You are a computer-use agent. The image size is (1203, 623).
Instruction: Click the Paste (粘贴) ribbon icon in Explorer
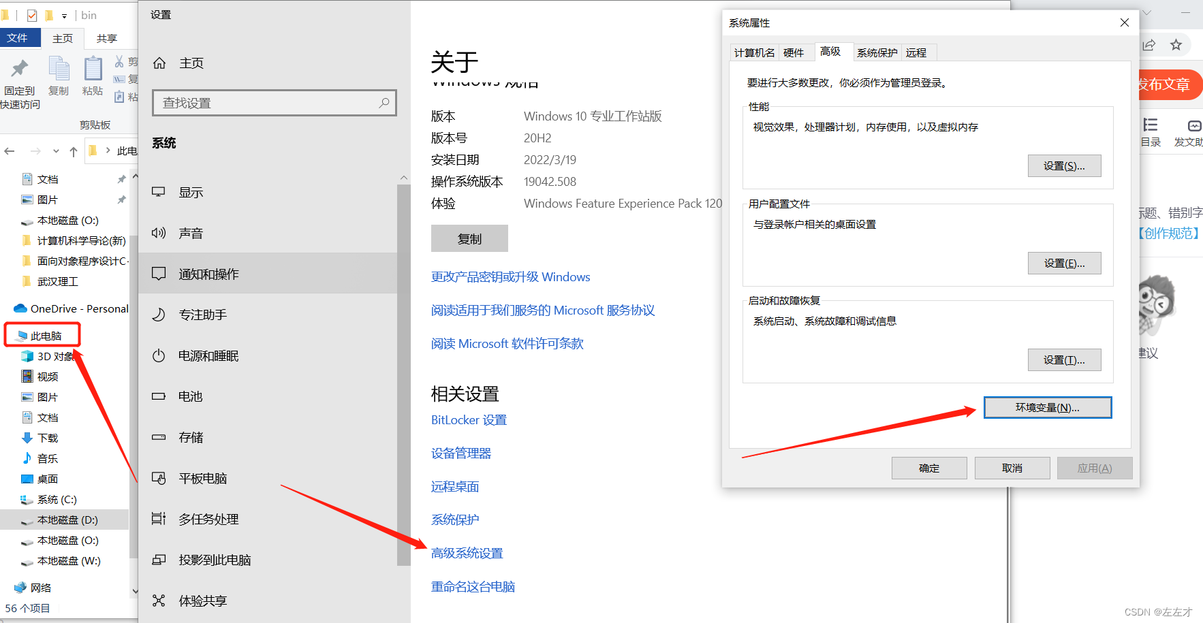click(x=93, y=69)
